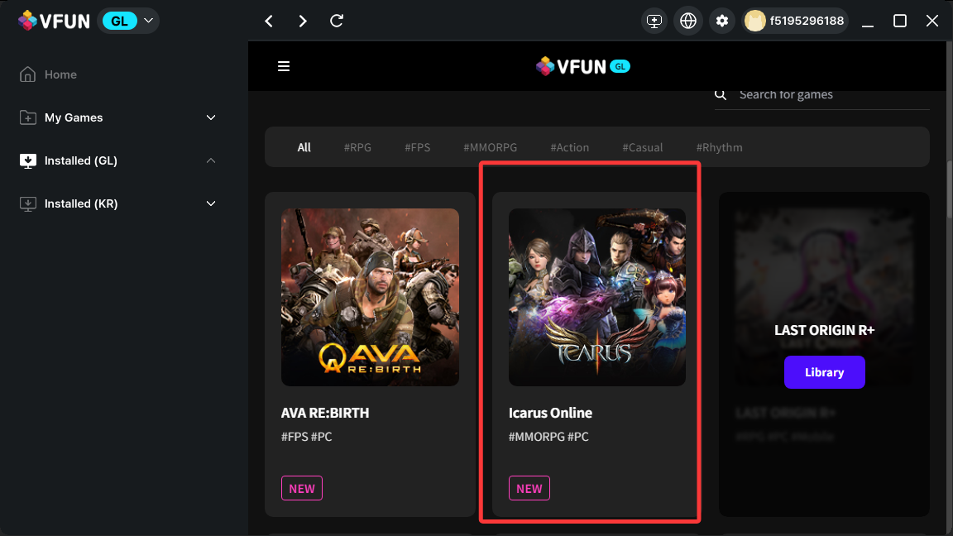Click the Home house icon

click(27, 74)
